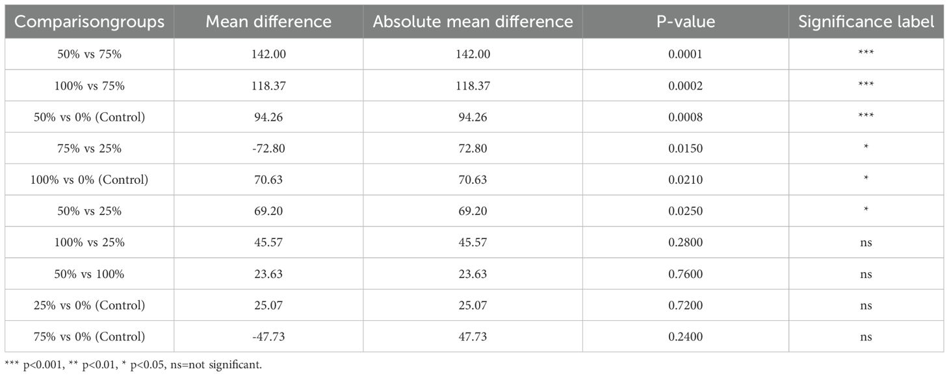This screenshot has width=949, height=376.
Task: Click the 100% vs 75% comparison cell
Action: (x=90, y=86)
